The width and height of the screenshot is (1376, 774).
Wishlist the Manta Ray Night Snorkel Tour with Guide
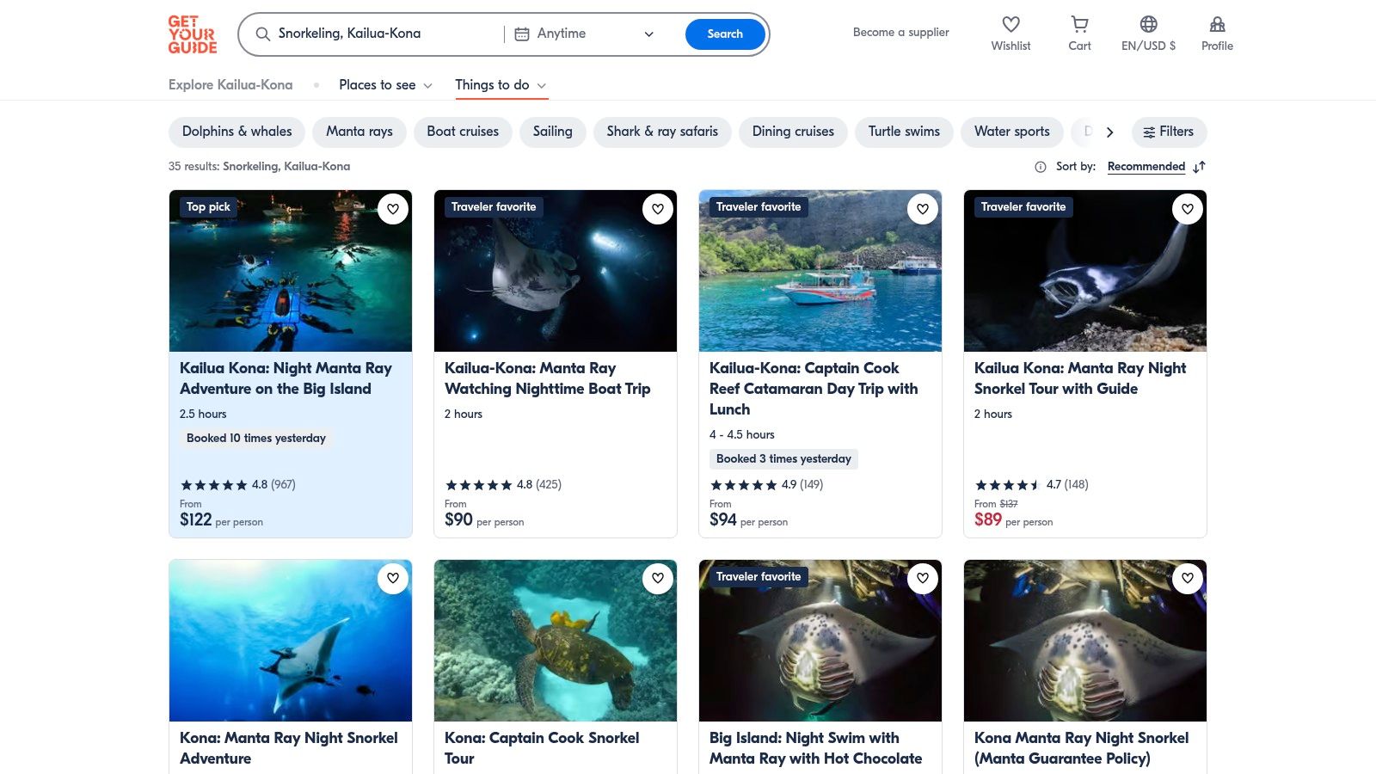click(x=1188, y=209)
